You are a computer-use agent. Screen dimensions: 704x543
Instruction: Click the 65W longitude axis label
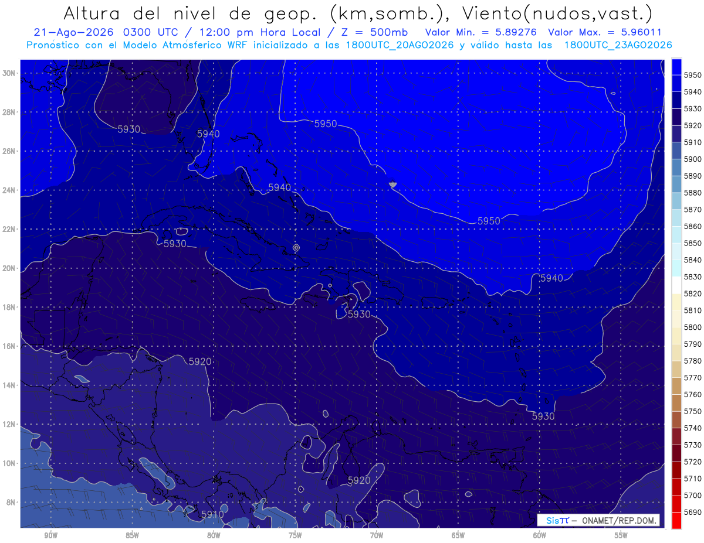click(x=458, y=535)
